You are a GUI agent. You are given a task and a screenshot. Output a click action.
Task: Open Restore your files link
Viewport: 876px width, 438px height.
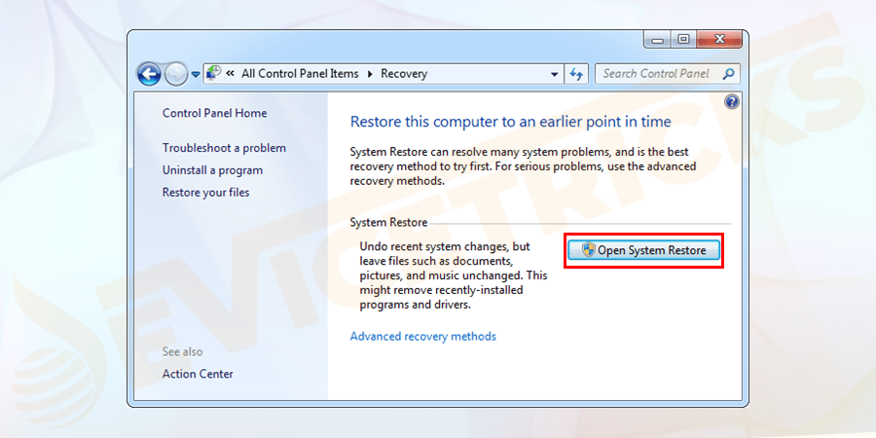tap(205, 193)
